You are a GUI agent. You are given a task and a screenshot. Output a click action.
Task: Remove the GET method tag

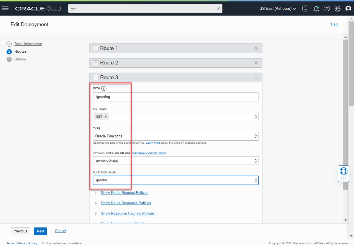[106, 117]
